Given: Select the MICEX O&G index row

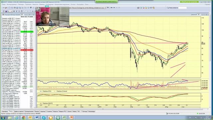Looking at the screenshot, I should point(18,102).
